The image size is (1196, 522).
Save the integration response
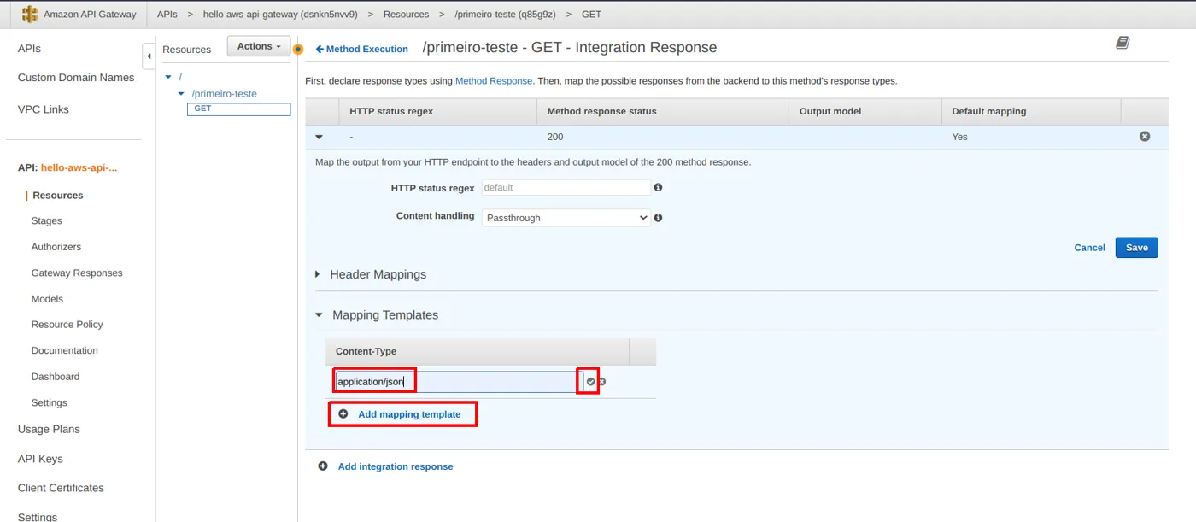1137,248
